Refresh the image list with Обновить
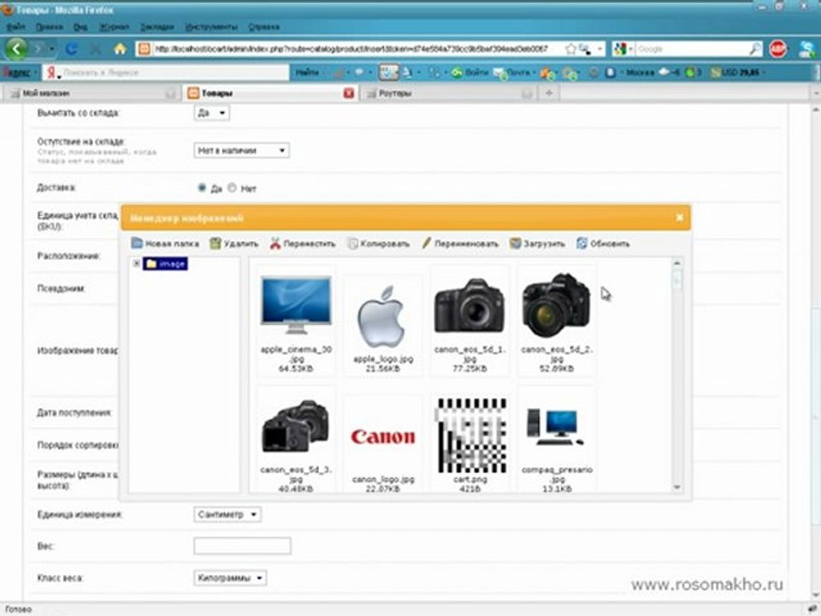821x616 pixels. click(603, 244)
